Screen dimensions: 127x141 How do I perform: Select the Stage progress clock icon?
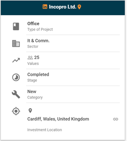[x=16, y=77]
